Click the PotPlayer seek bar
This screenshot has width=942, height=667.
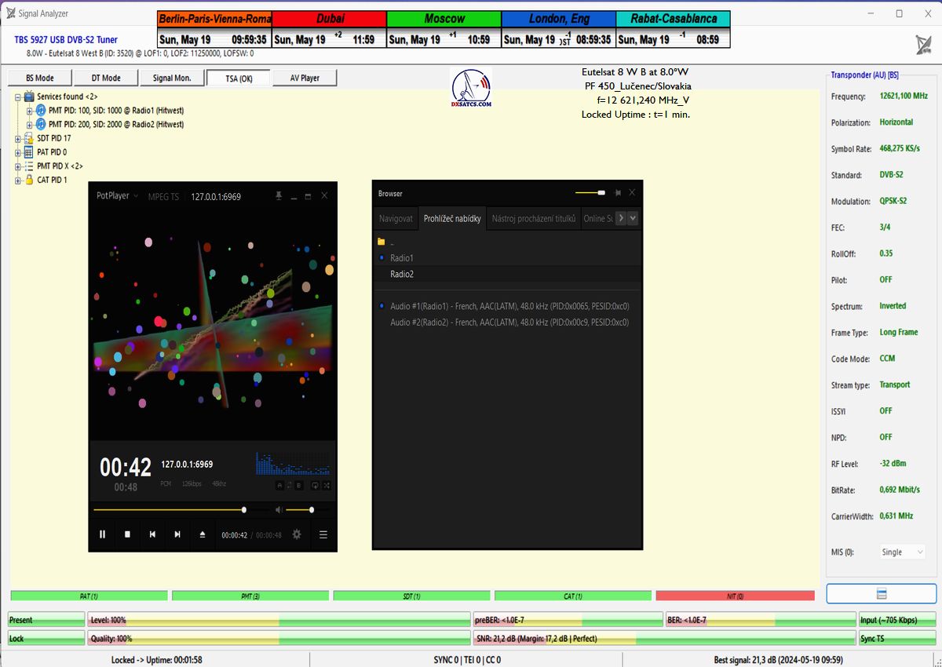click(x=169, y=510)
